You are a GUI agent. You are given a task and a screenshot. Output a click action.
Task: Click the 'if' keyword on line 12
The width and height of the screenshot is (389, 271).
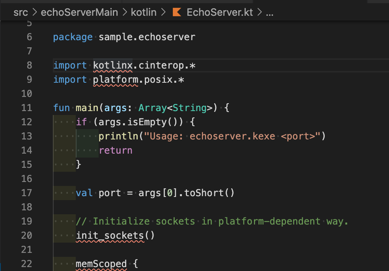click(x=81, y=122)
